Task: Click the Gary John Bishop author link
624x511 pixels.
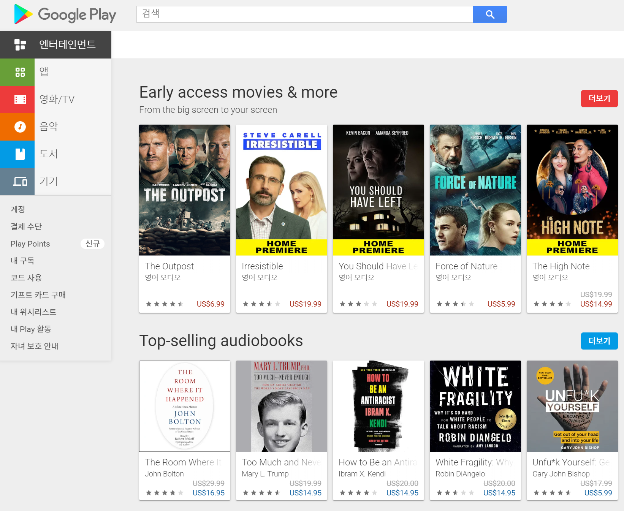Action: (x=561, y=474)
